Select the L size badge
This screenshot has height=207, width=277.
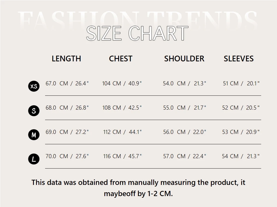(x=34, y=159)
